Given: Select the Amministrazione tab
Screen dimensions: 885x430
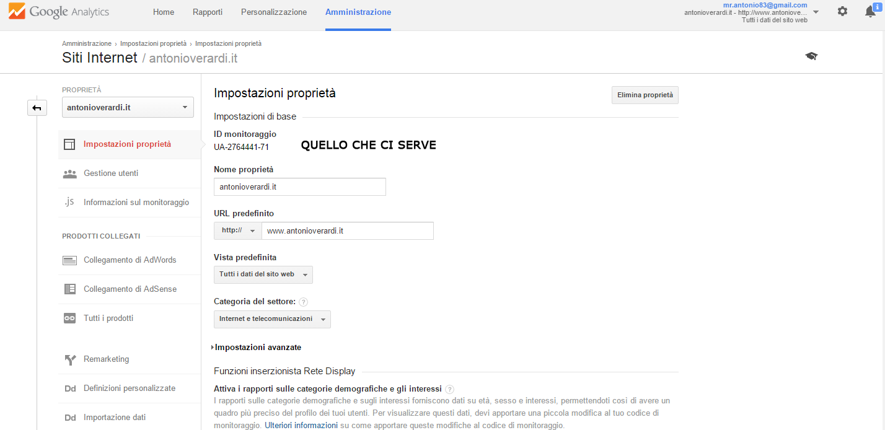Looking at the screenshot, I should (358, 12).
